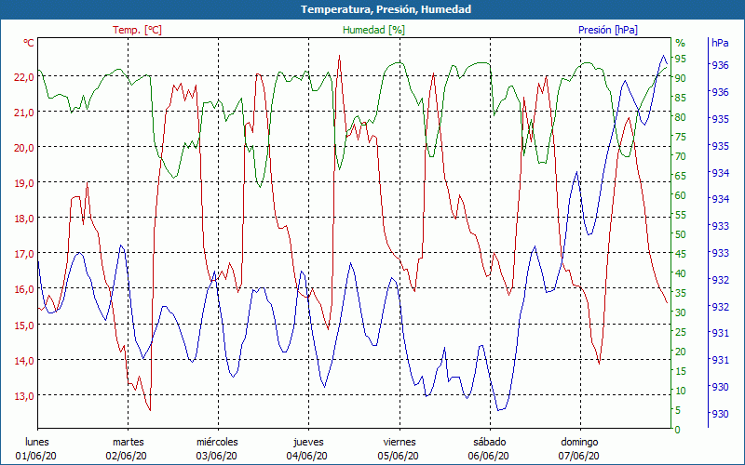Click the red "°C" axis unit label
745x465 pixels.
tap(29, 43)
